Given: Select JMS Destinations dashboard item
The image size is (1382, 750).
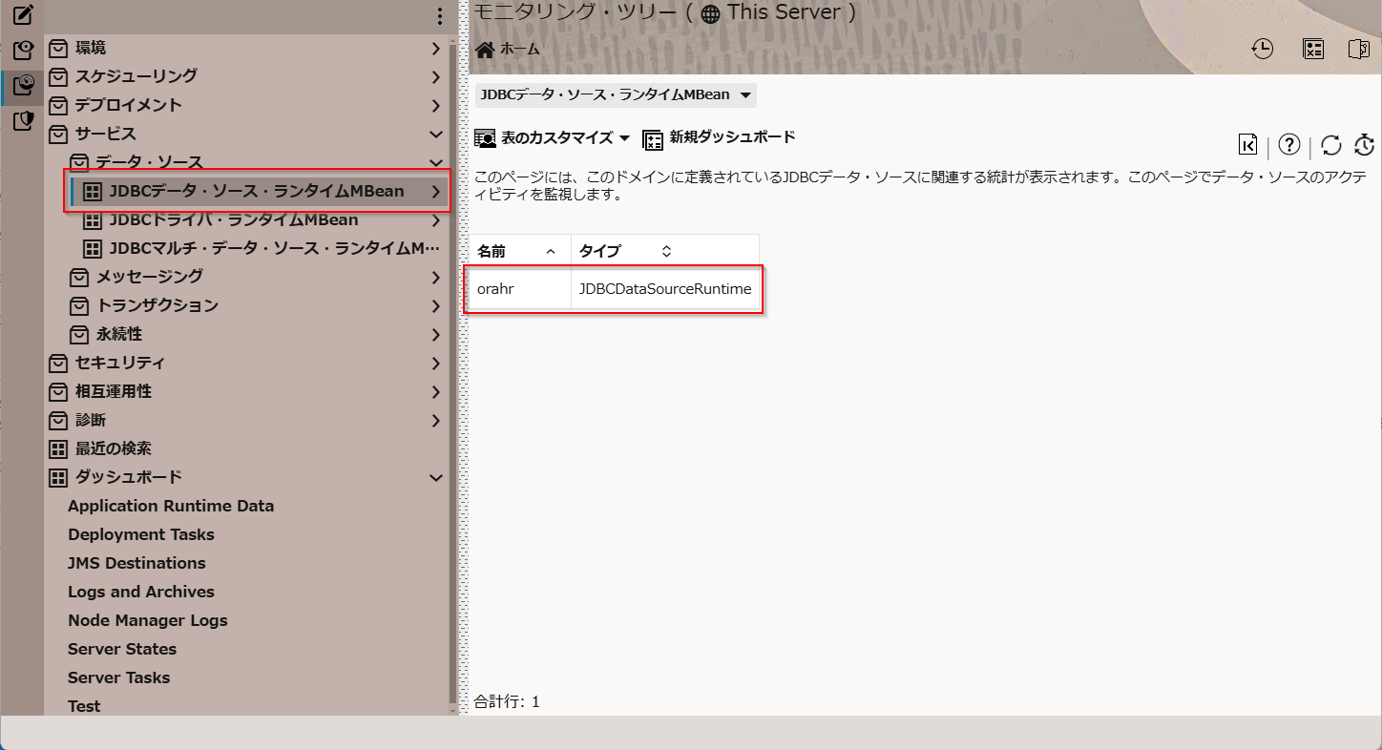Looking at the screenshot, I should (x=136, y=563).
